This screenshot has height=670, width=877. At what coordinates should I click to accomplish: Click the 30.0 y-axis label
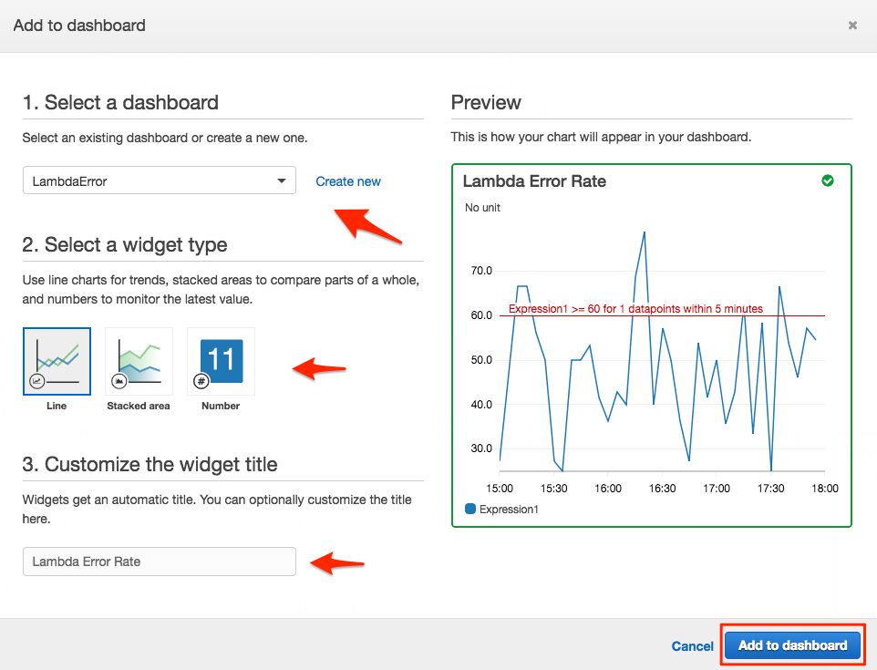481,448
